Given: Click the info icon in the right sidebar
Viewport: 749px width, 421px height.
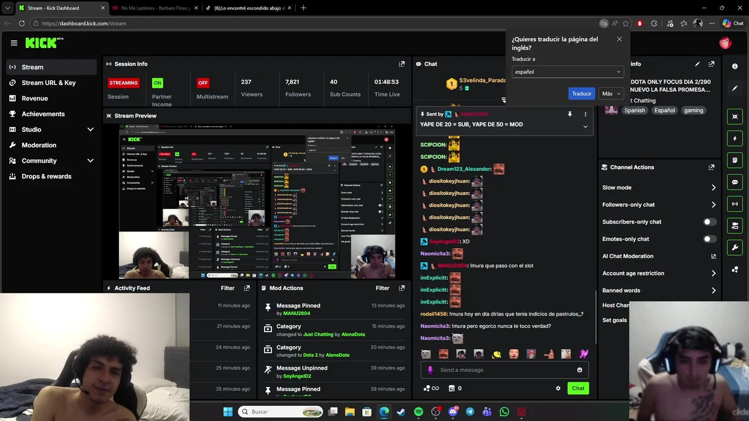Looking at the screenshot, I should pos(735,66).
